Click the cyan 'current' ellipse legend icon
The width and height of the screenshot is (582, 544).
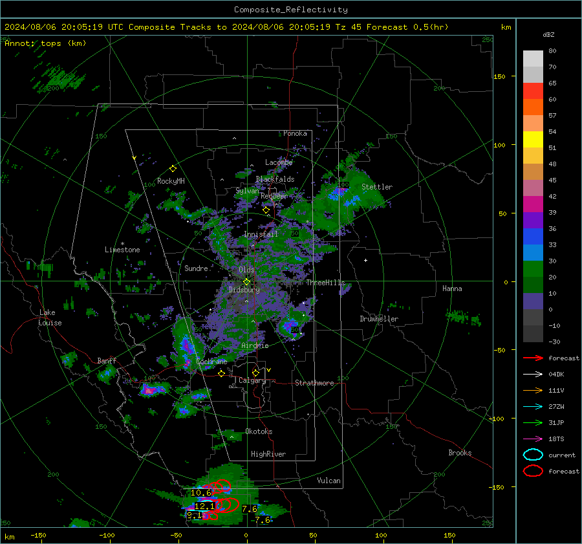click(533, 455)
